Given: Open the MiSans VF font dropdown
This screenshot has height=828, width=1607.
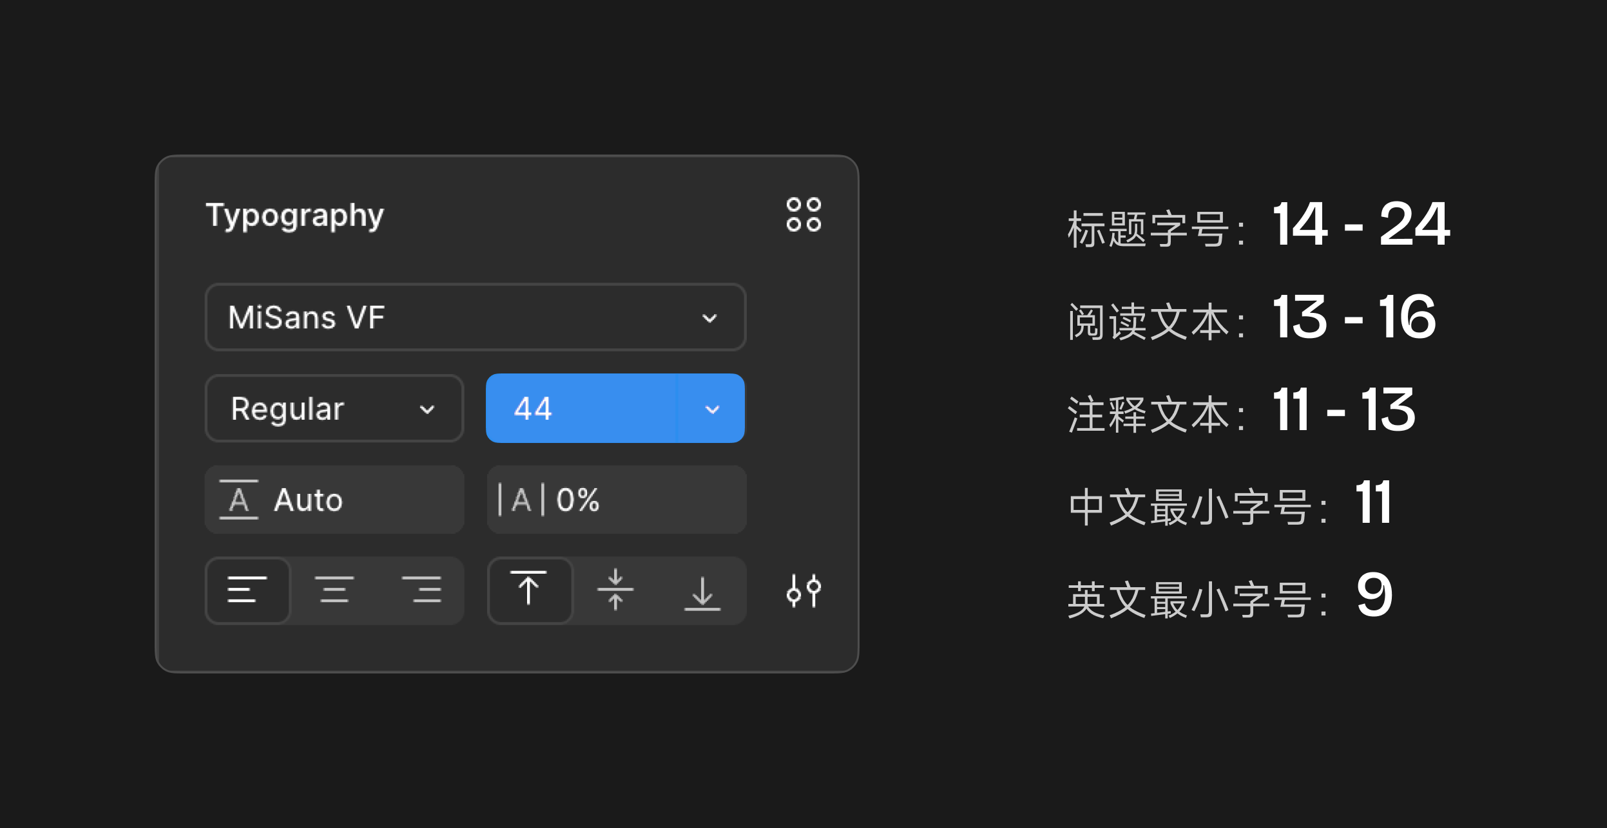Looking at the screenshot, I should pyautogui.click(x=475, y=317).
